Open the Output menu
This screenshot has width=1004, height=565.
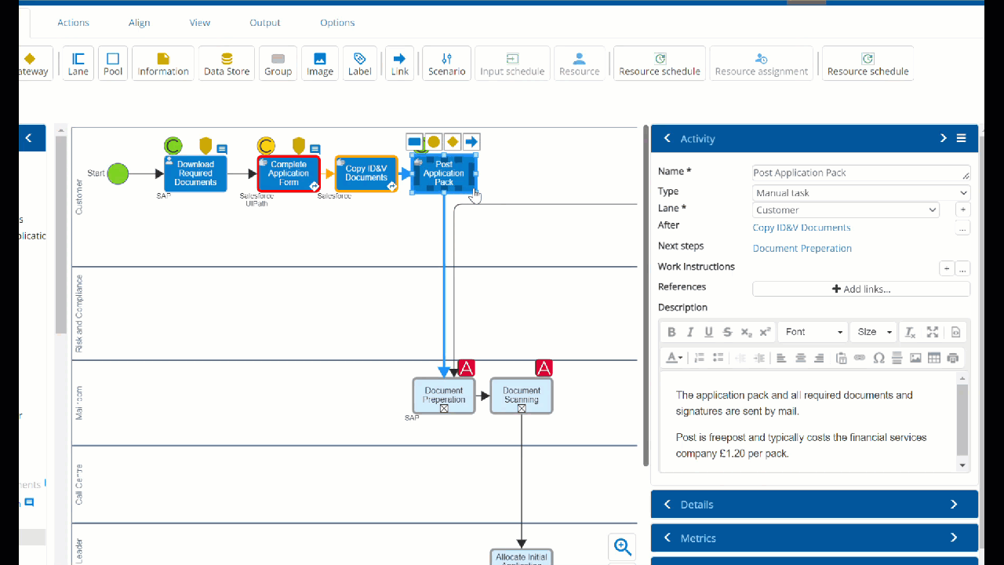pos(264,23)
